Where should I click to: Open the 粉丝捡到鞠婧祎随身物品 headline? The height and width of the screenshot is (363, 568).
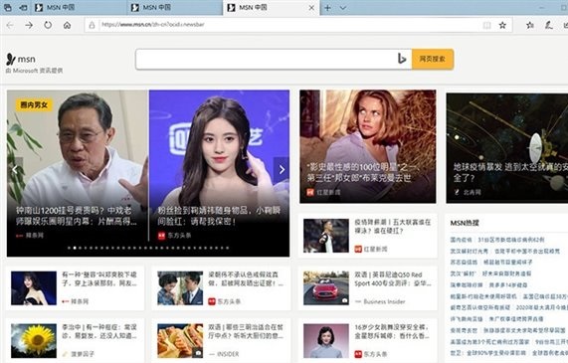[219, 216]
